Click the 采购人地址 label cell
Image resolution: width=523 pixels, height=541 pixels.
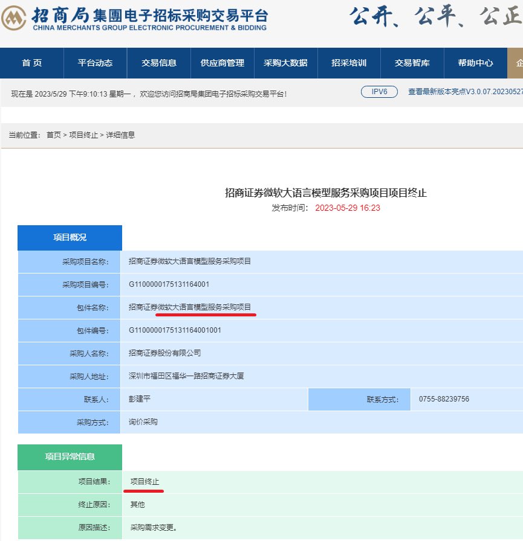tap(69, 376)
